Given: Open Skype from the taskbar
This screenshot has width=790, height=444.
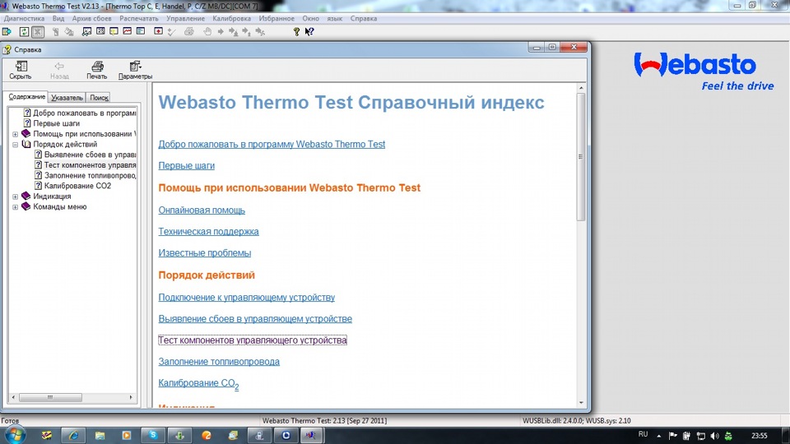Looking at the screenshot, I should pos(153,436).
